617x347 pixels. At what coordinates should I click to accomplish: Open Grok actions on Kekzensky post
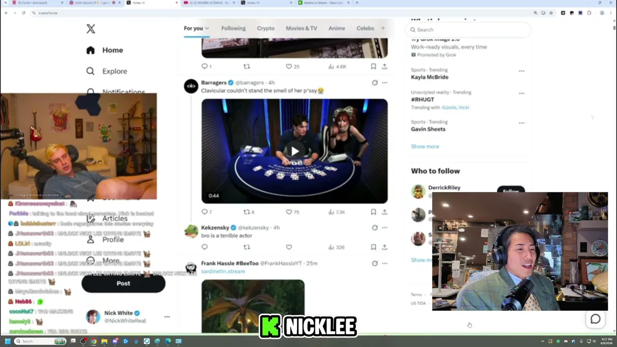pyautogui.click(x=375, y=227)
